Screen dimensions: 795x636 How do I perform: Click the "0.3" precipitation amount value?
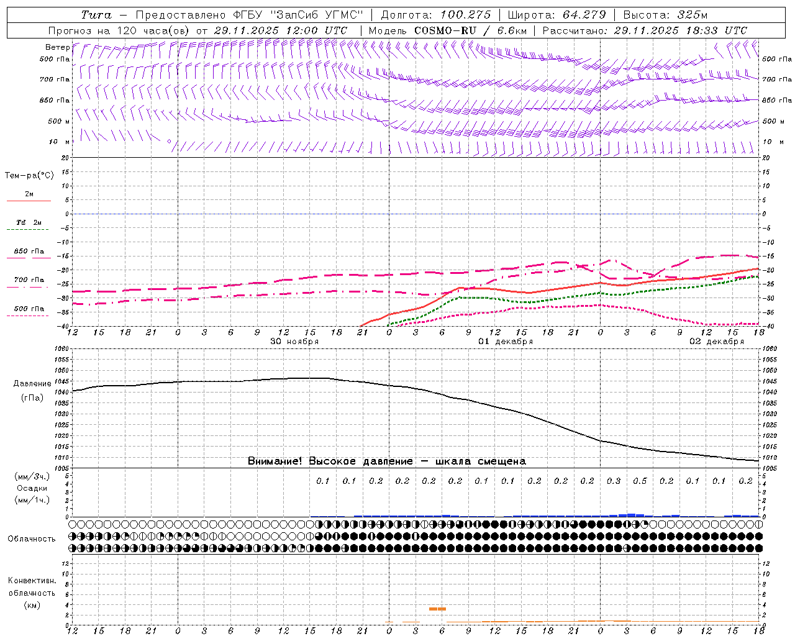click(614, 481)
